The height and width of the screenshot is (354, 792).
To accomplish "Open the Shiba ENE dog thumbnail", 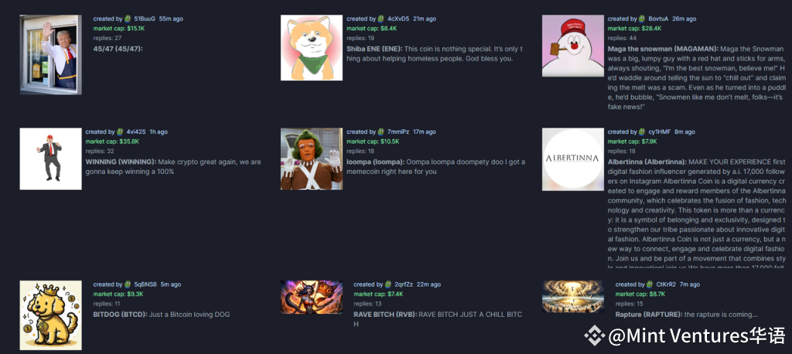I will [x=312, y=47].
